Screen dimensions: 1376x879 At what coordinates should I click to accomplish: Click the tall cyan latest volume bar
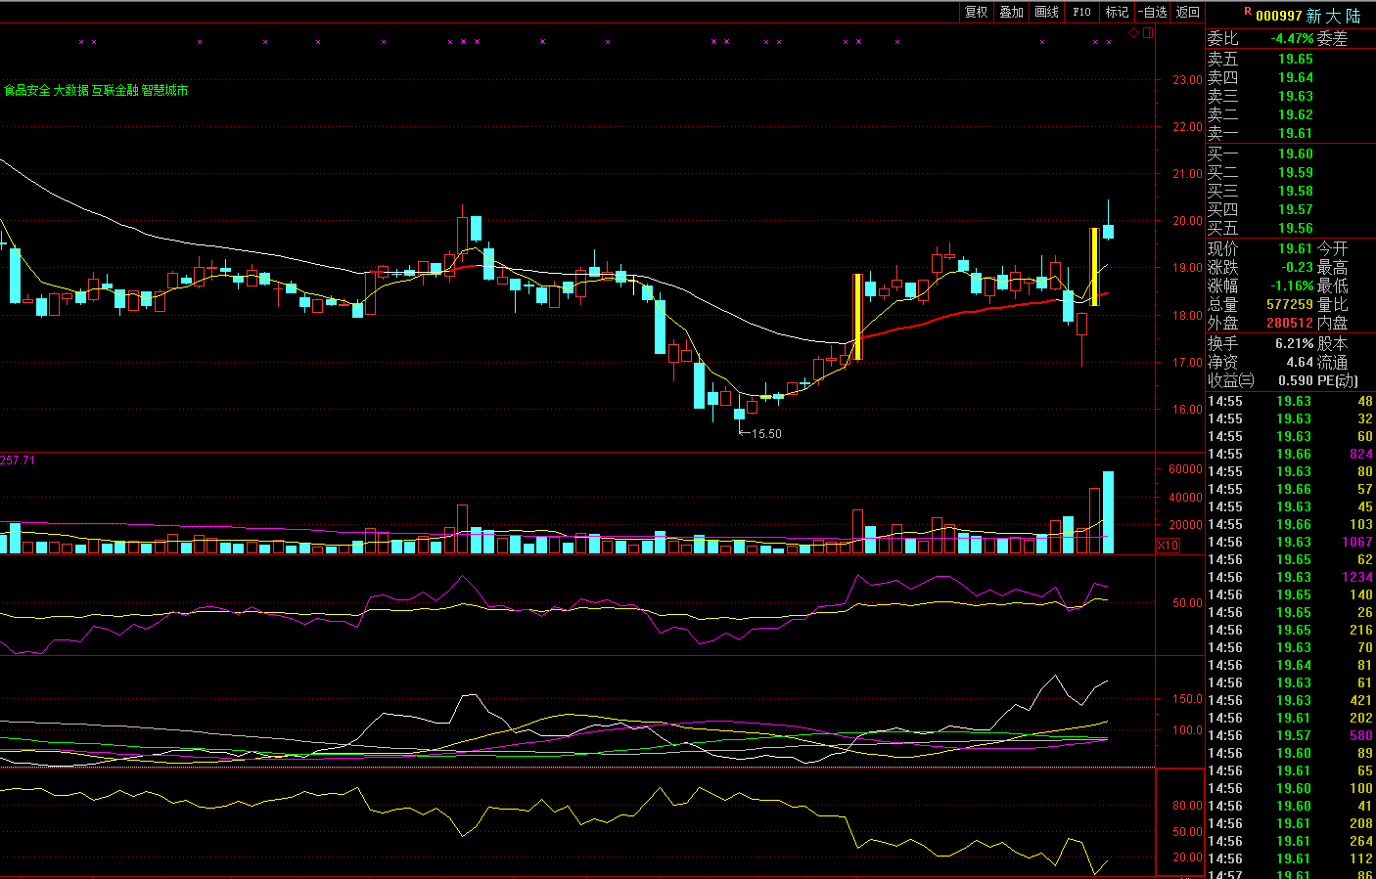1108,512
